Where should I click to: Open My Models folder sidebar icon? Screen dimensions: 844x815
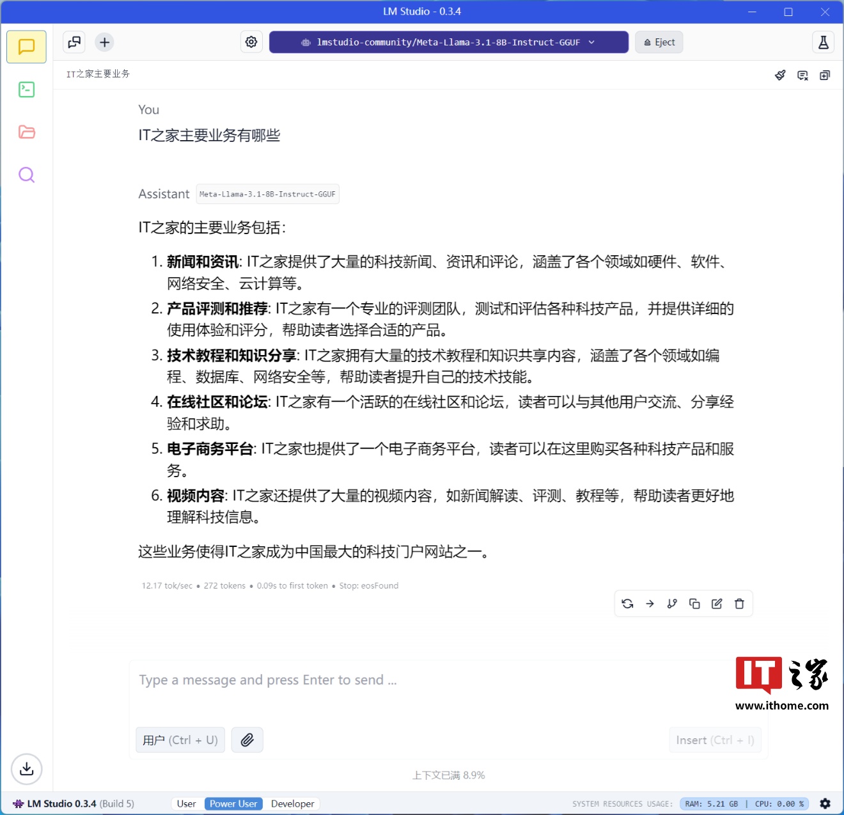coord(26,132)
